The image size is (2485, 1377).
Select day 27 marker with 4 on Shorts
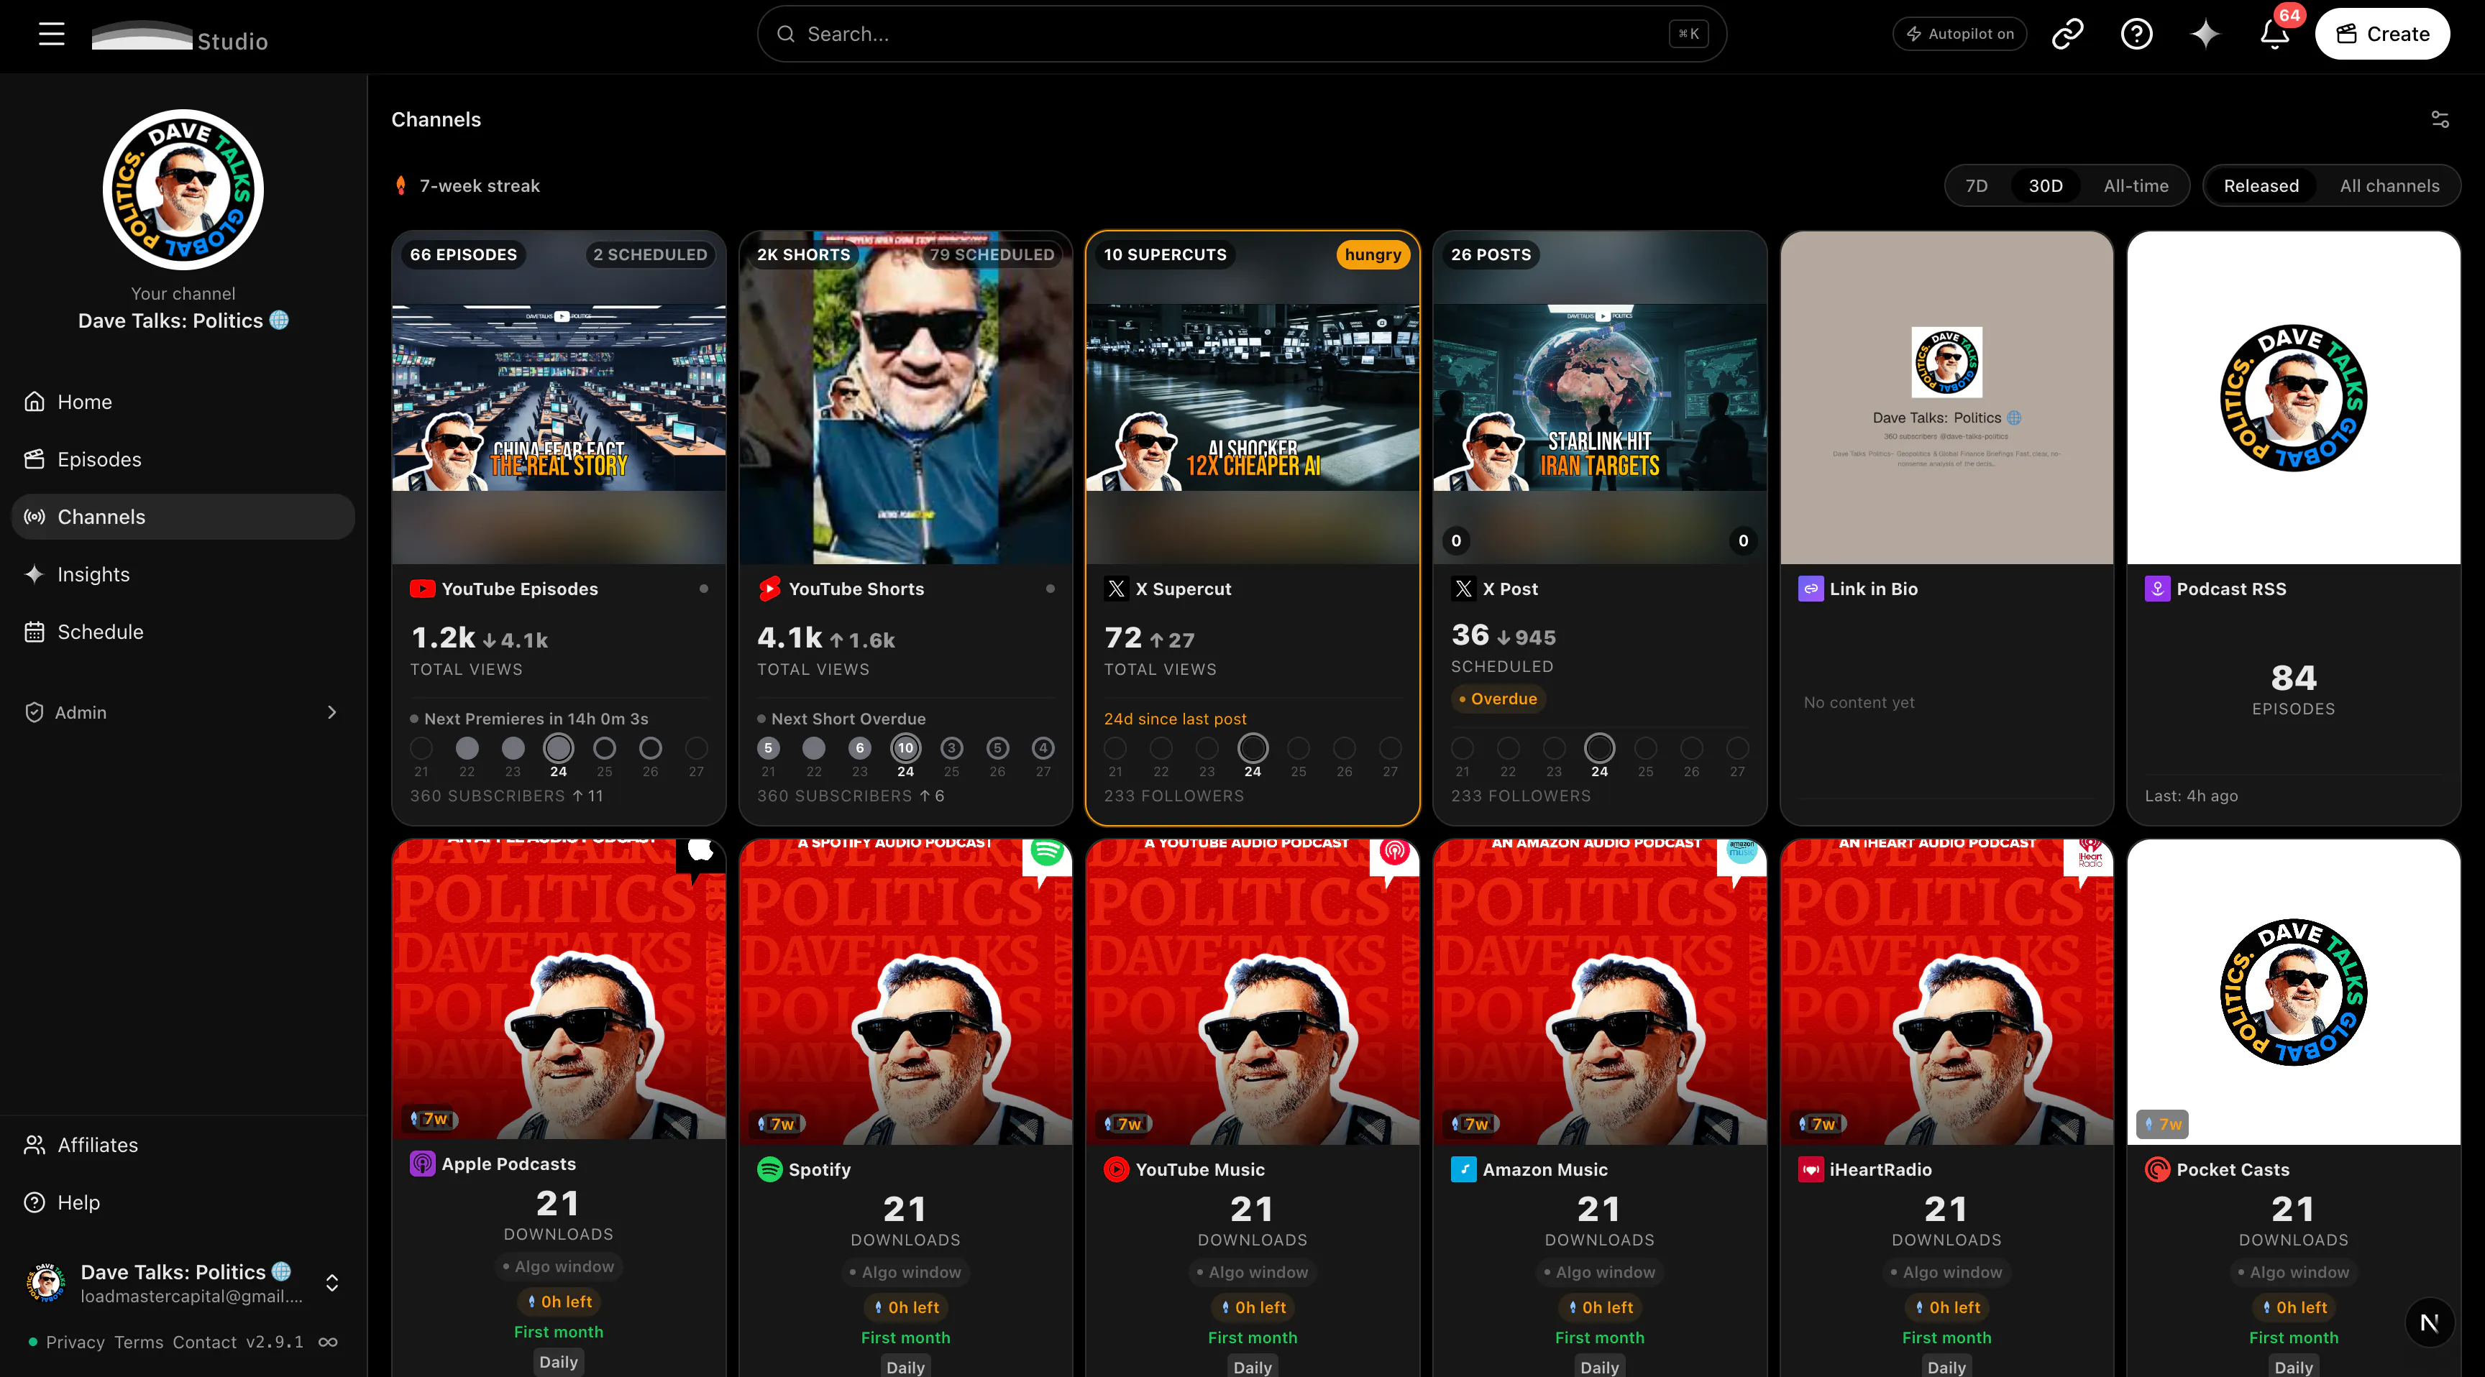(x=1043, y=748)
